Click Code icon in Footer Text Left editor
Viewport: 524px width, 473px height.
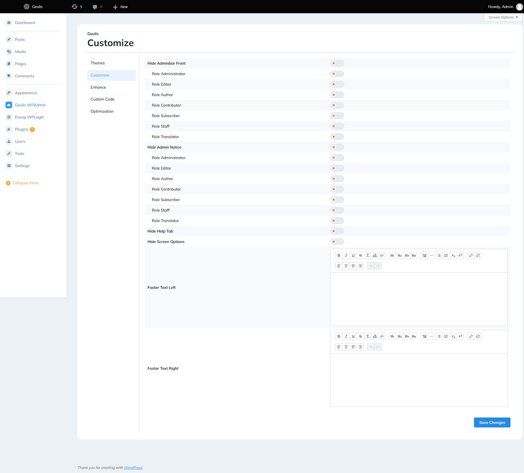click(x=382, y=255)
